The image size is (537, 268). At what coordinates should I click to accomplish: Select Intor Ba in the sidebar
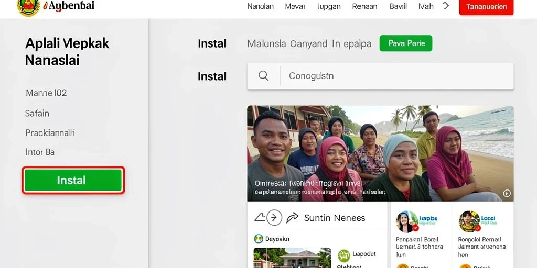(x=40, y=152)
